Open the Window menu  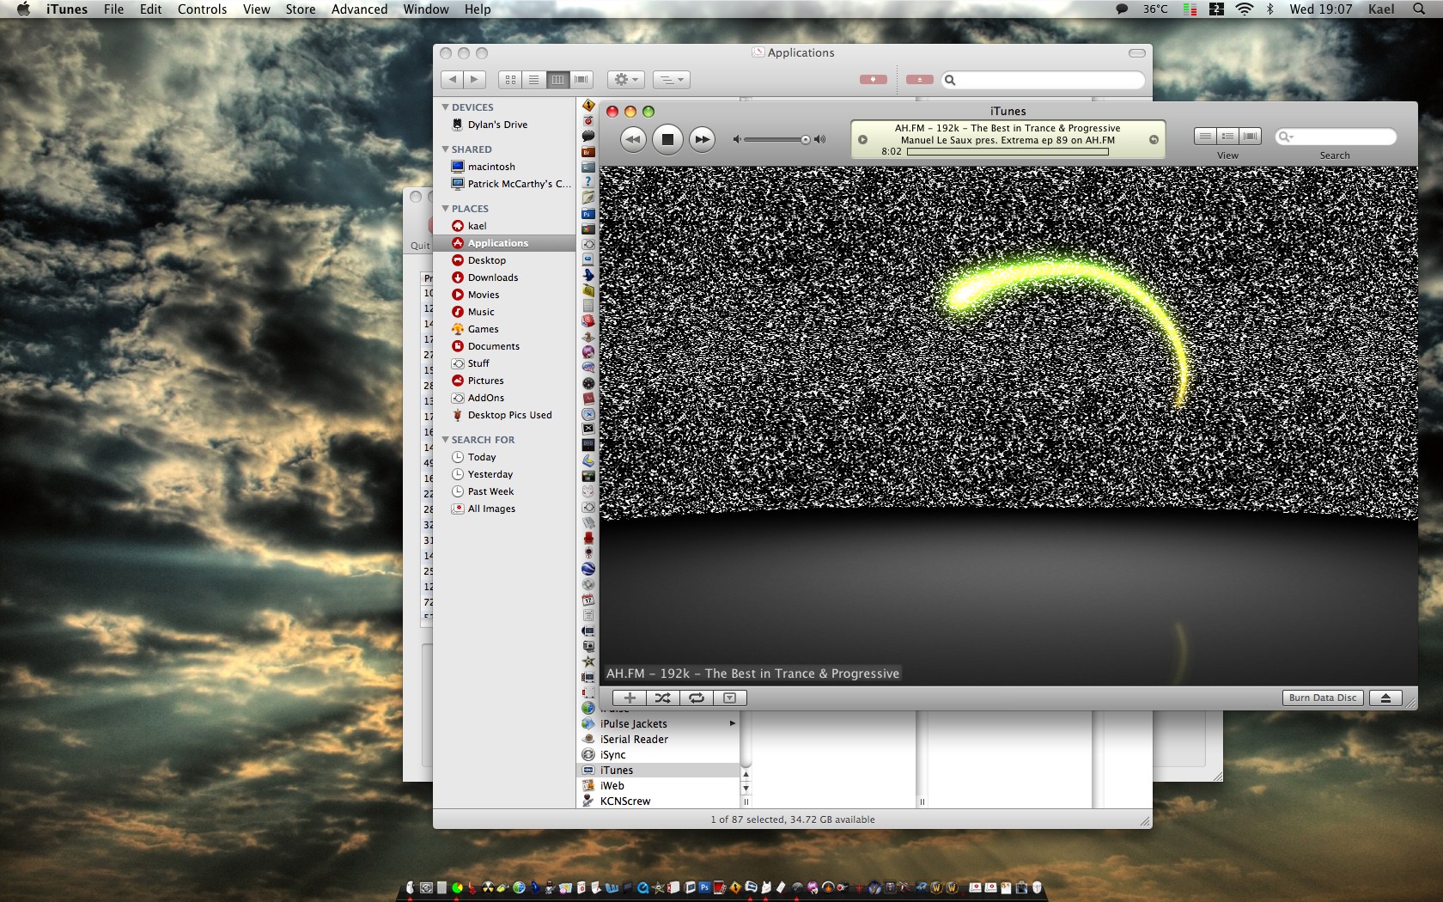pyautogui.click(x=426, y=9)
